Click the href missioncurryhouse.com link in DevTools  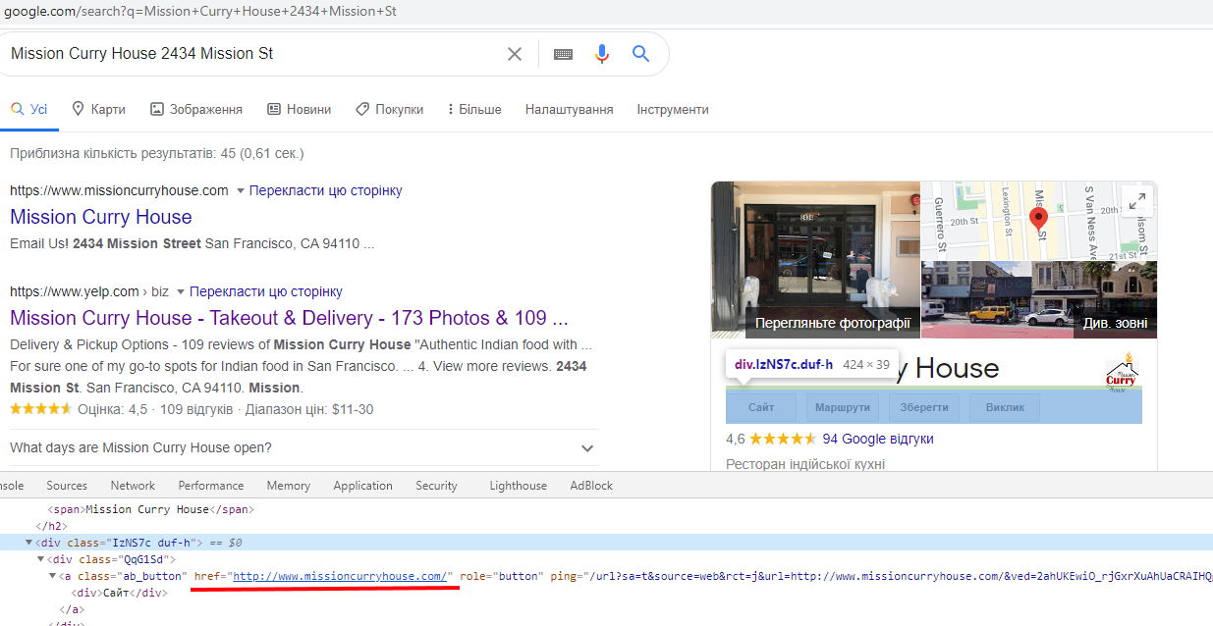point(339,576)
